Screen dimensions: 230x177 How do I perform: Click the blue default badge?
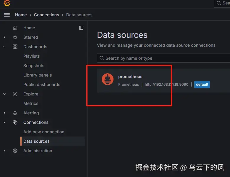coord(202,85)
